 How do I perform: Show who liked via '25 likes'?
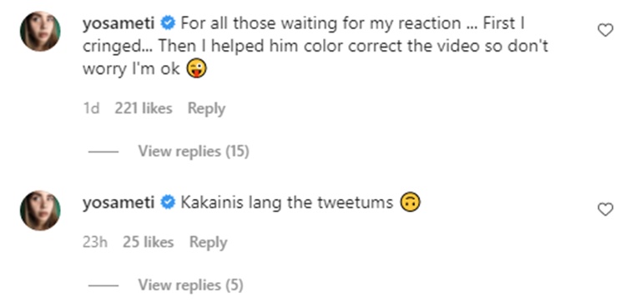[148, 242]
